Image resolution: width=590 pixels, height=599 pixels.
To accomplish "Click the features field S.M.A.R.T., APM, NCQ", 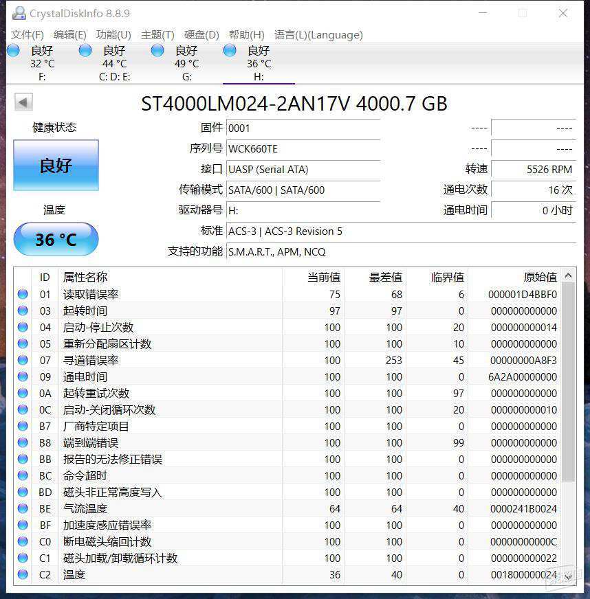I will (x=401, y=252).
